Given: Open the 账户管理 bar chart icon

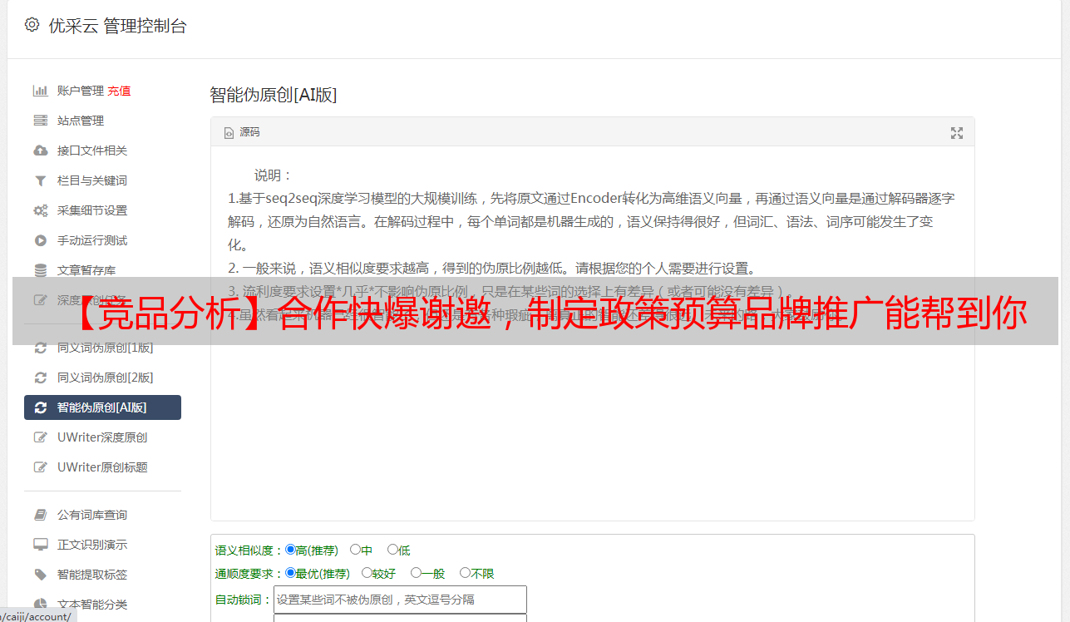Looking at the screenshot, I should point(40,91).
